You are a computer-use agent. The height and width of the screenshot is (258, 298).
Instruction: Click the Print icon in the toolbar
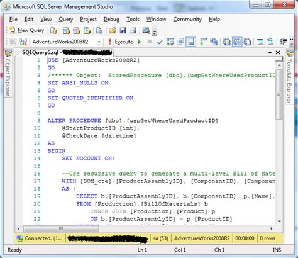click(x=133, y=31)
